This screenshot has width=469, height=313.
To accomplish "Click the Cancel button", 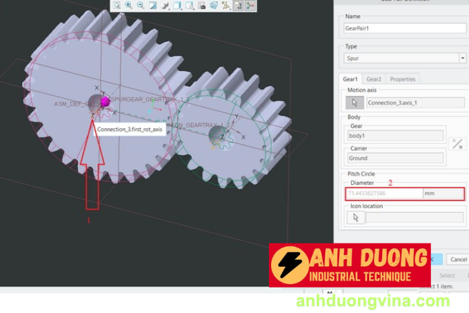I will (457, 259).
